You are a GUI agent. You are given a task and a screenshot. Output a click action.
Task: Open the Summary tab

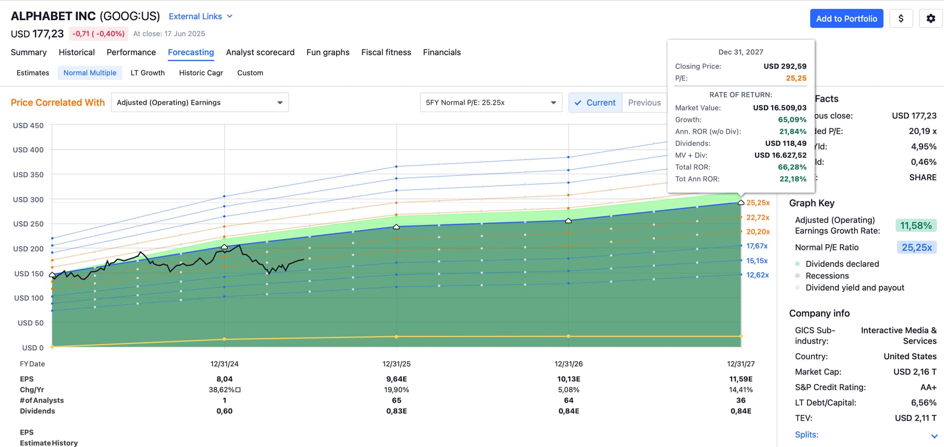29,52
